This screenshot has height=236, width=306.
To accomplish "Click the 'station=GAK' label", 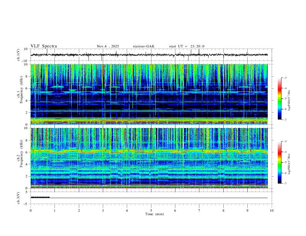I will [143, 46].
